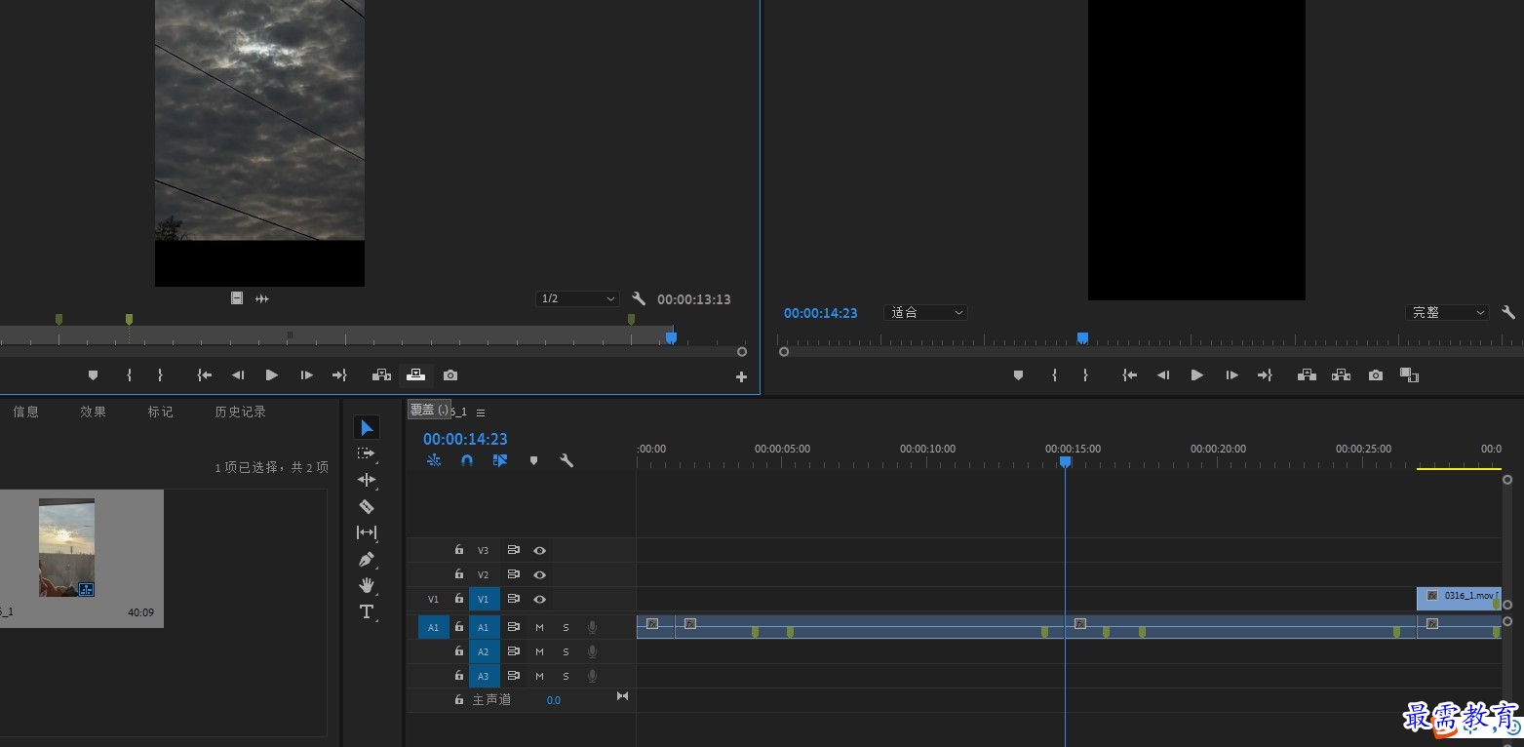
Task: Click Program monitor timecode 00:00:14:23
Action: point(820,313)
